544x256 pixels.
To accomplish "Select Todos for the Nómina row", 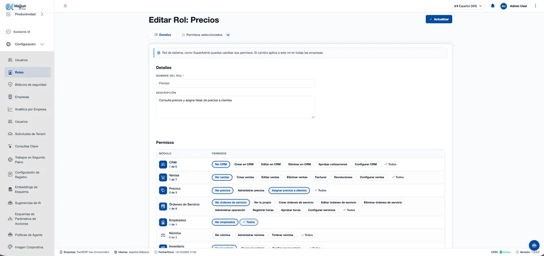I will pos(307,235).
